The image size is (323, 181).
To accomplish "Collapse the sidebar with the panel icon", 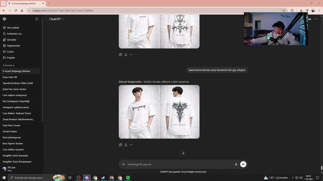I will [37, 19].
